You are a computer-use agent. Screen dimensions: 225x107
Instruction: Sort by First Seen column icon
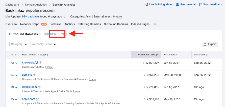(177, 55)
